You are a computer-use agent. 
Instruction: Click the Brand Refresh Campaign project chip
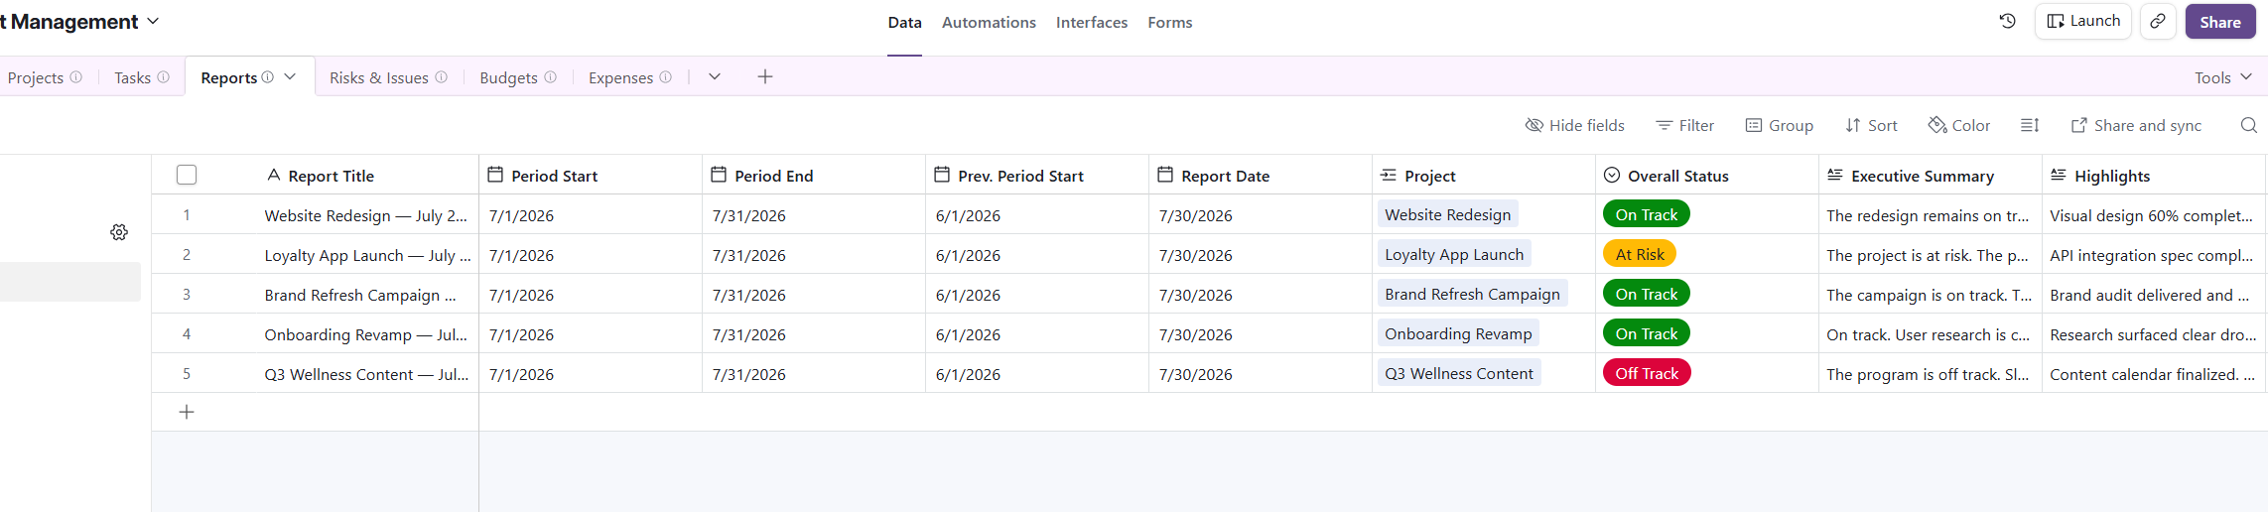1472,294
